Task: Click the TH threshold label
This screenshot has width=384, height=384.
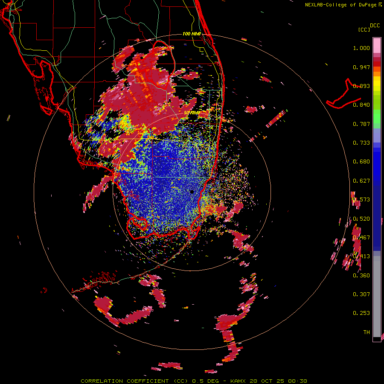Action: [367, 332]
